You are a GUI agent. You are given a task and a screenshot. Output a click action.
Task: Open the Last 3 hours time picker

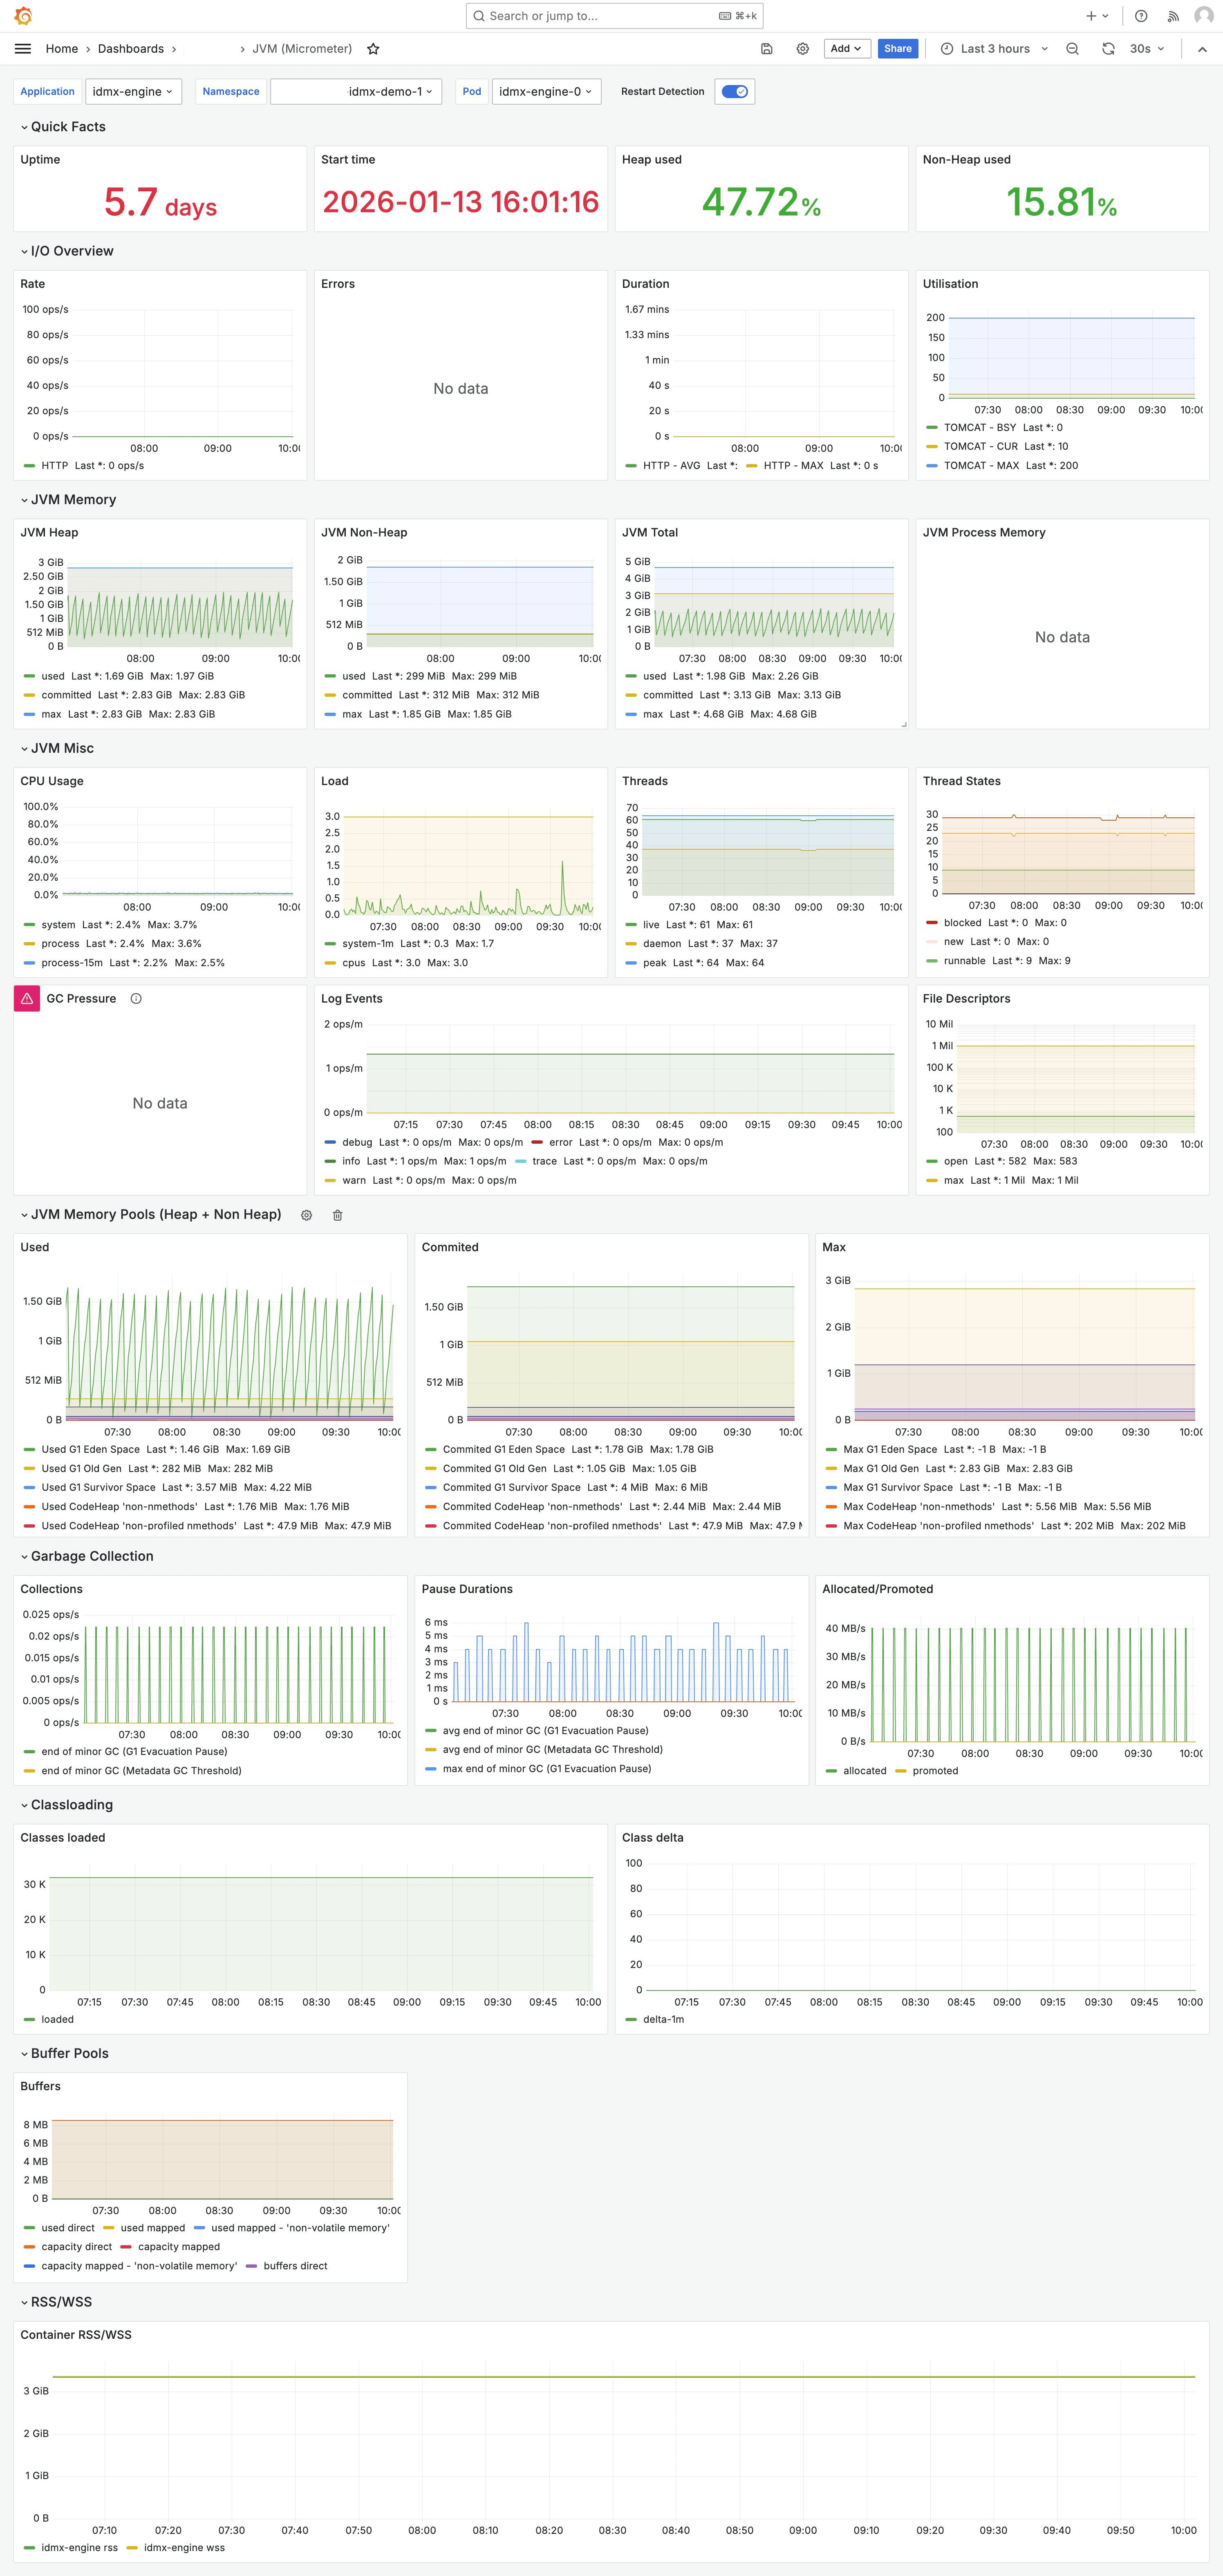[x=995, y=49]
